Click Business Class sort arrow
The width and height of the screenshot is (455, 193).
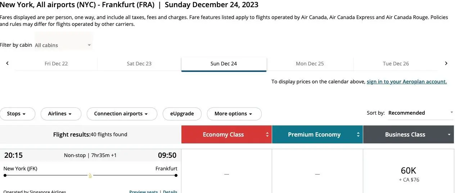click(449, 134)
